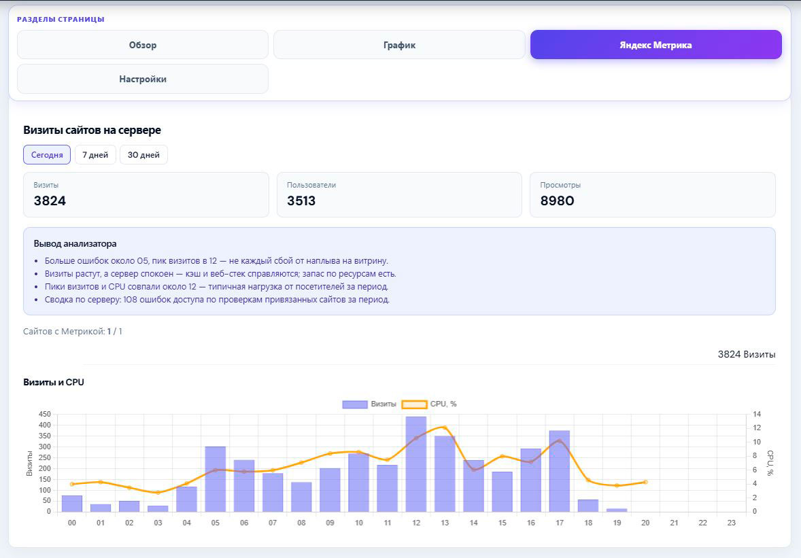This screenshot has height=558, width=801.
Task: Select the Яндекс Метрика tab
Action: tap(656, 45)
